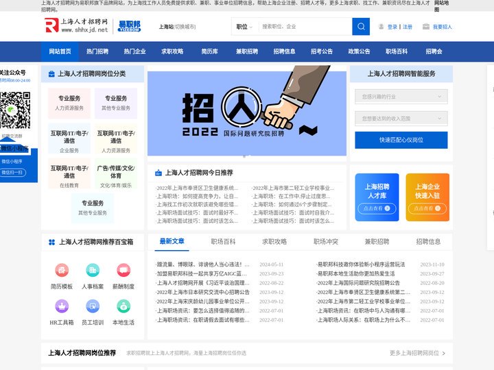Screen dimensions: 494x370
Task: Open the 上海企业快速入驻 orange card
Action: pos(427,197)
